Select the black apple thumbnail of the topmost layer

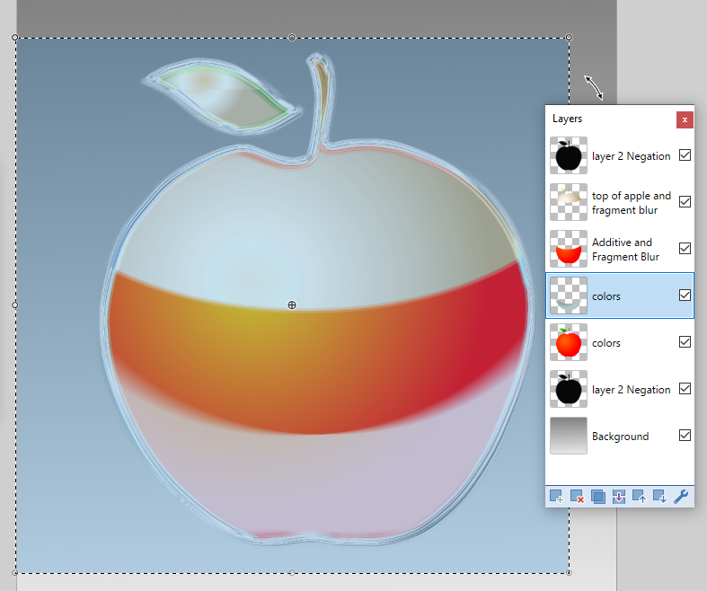569,155
